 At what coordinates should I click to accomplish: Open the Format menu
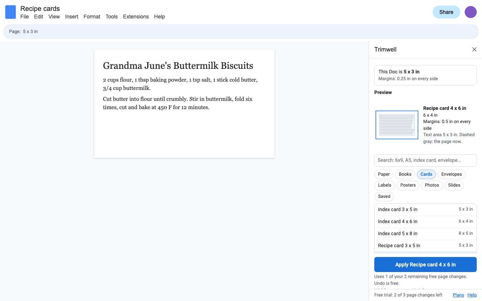pyautogui.click(x=92, y=17)
